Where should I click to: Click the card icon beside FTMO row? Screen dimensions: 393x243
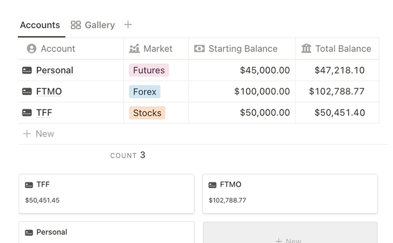[x=27, y=91]
